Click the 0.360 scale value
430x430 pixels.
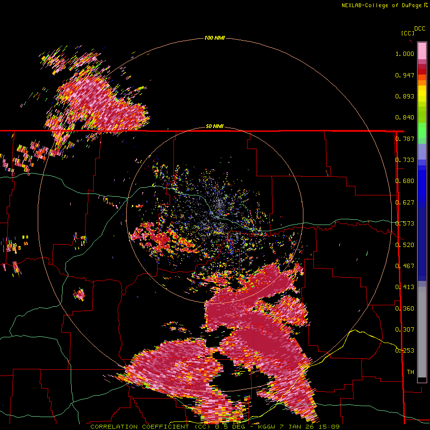(x=405, y=308)
